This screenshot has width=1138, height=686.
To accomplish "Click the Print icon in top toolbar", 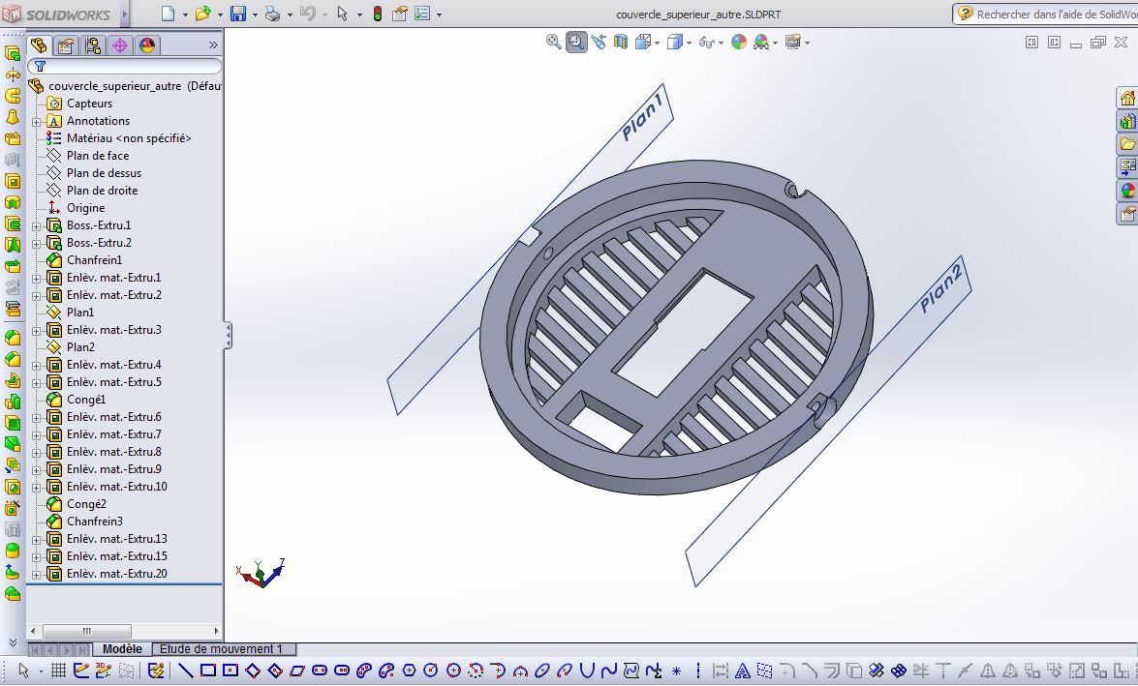I will 272,14.
